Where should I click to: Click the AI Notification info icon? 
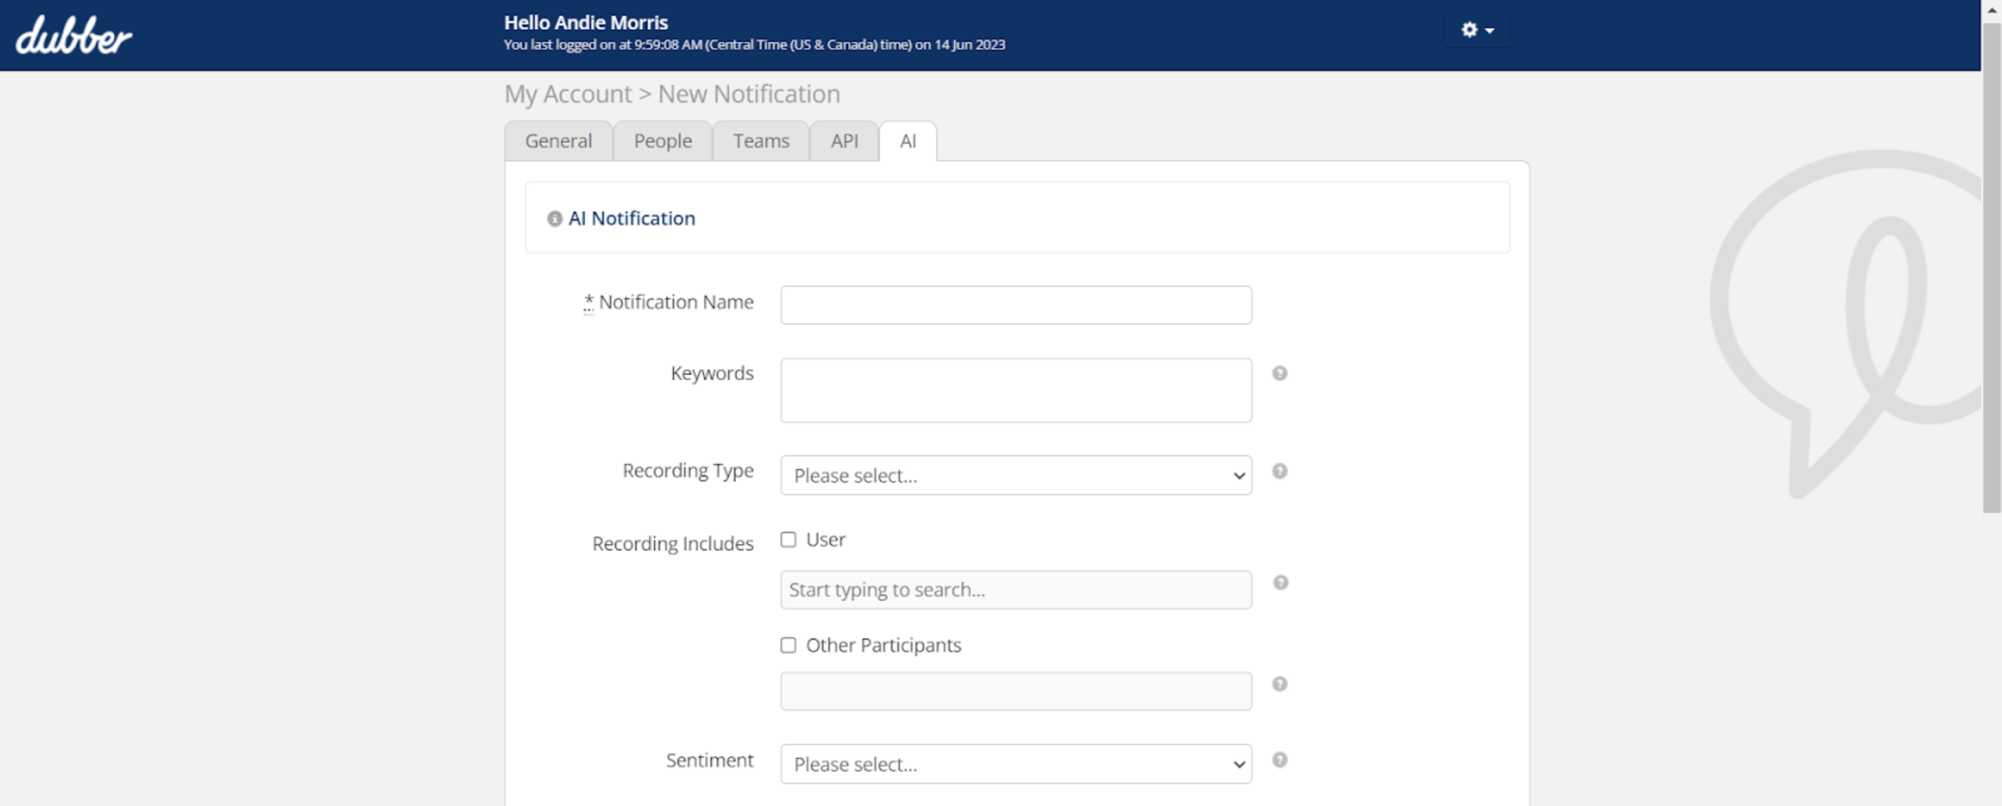[554, 219]
